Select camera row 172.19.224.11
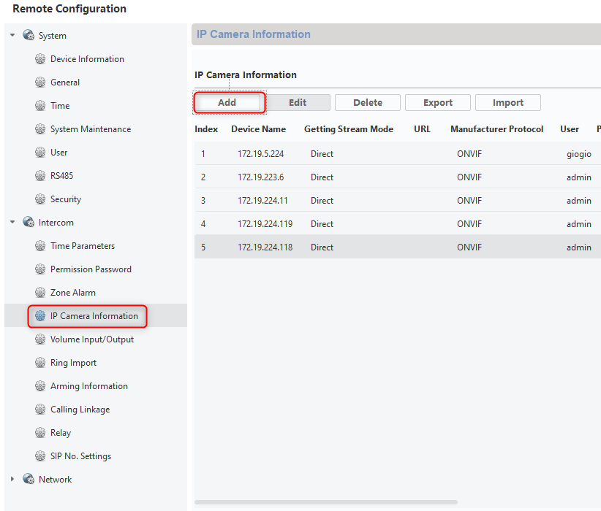 pos(398,200)
